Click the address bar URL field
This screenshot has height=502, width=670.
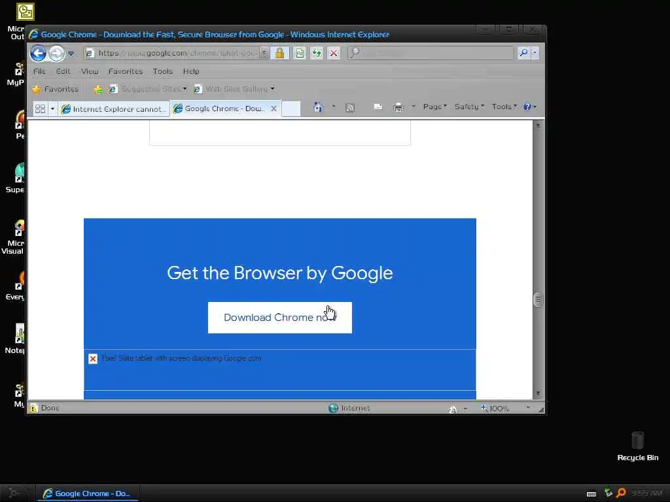coord(172,53)
